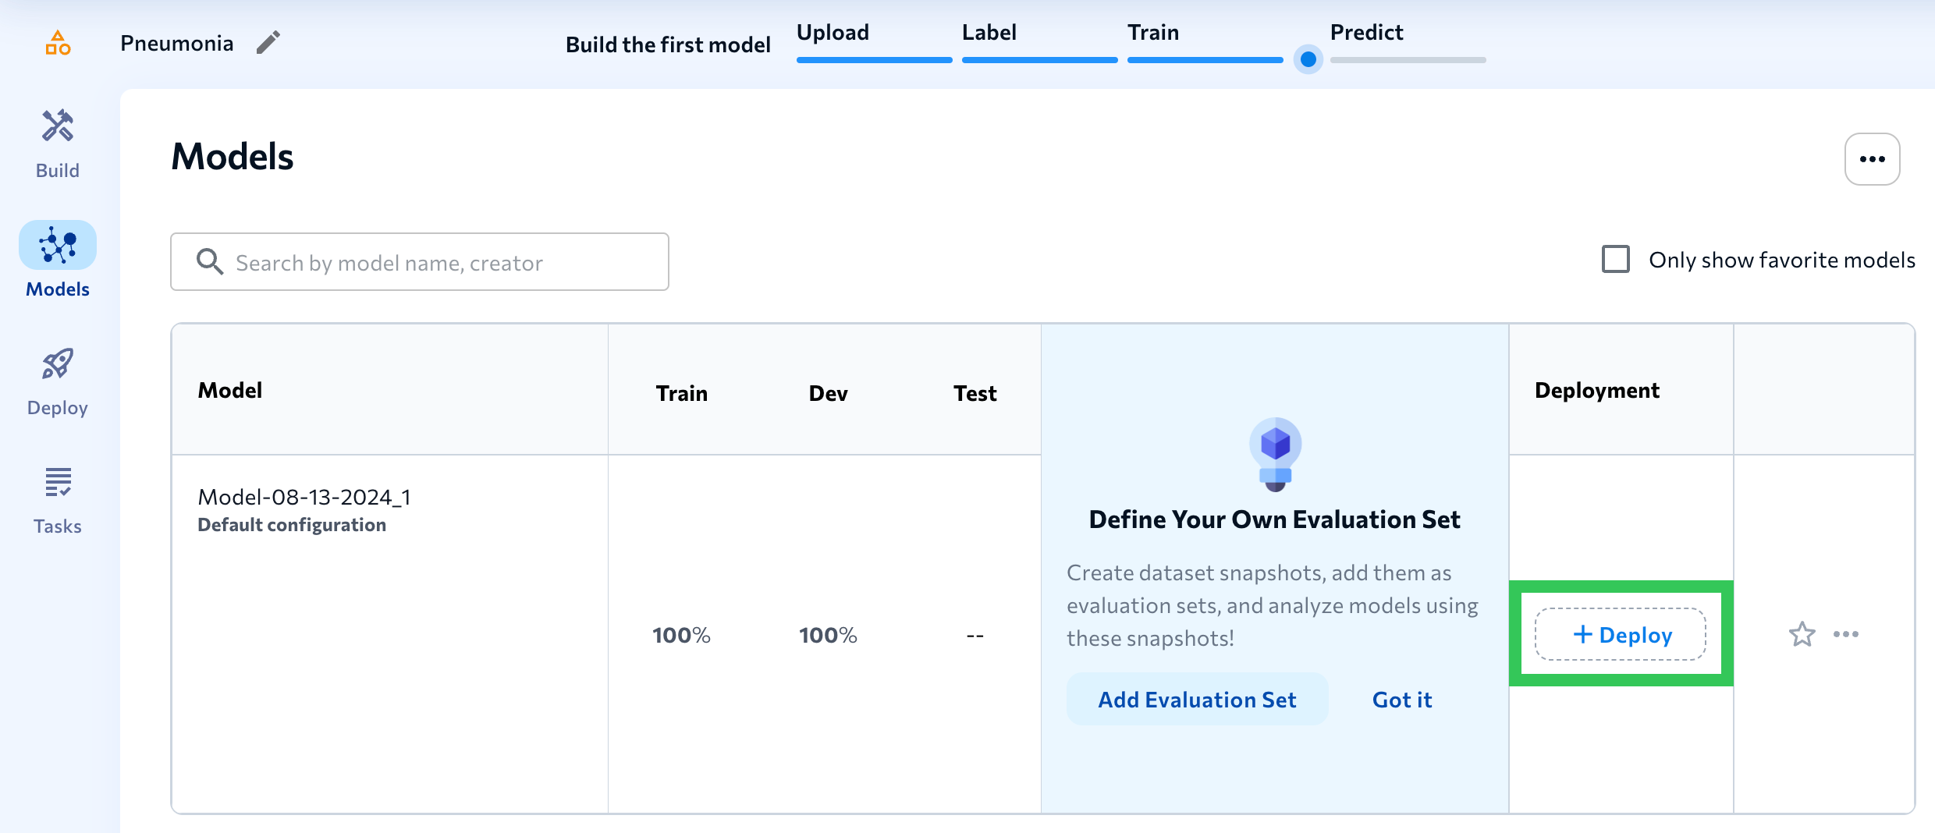
Task: Go to the Upload step
Action: tap(833, 33)
